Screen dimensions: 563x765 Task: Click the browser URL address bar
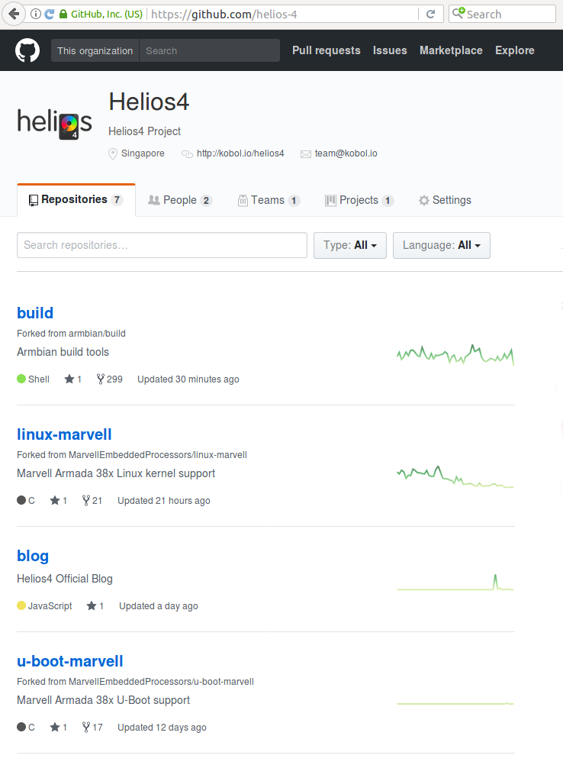[284, 15]
